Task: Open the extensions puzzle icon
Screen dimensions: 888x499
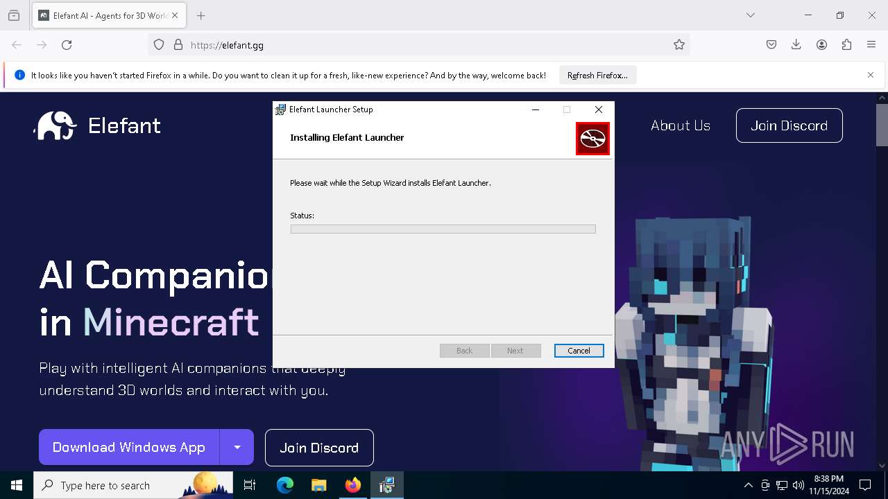Action: (x=846, y=44)
